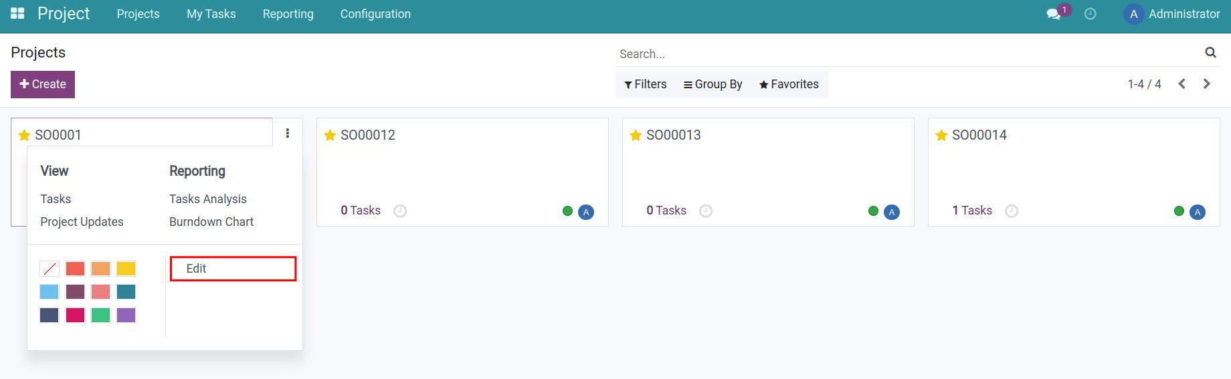The width and height of the screenshot is (1231, 379).
Task: Select the no-color swatch
Action: click(50, 269)
